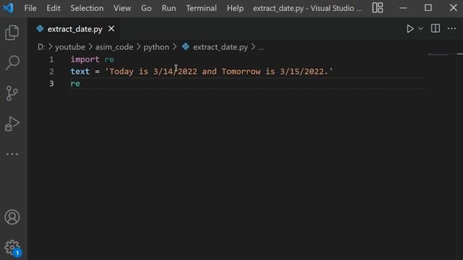Click line number 2 in gutter
The width and height of the screenshot is (463, 260).
(x=51, y=71)
